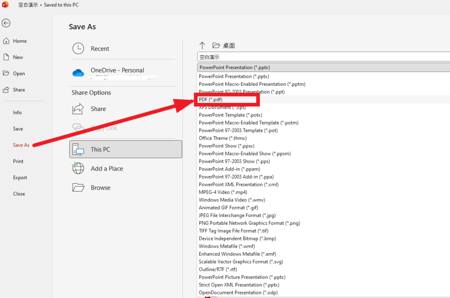Select Animated GIF Format (*.gif) option

pos(228,208)
